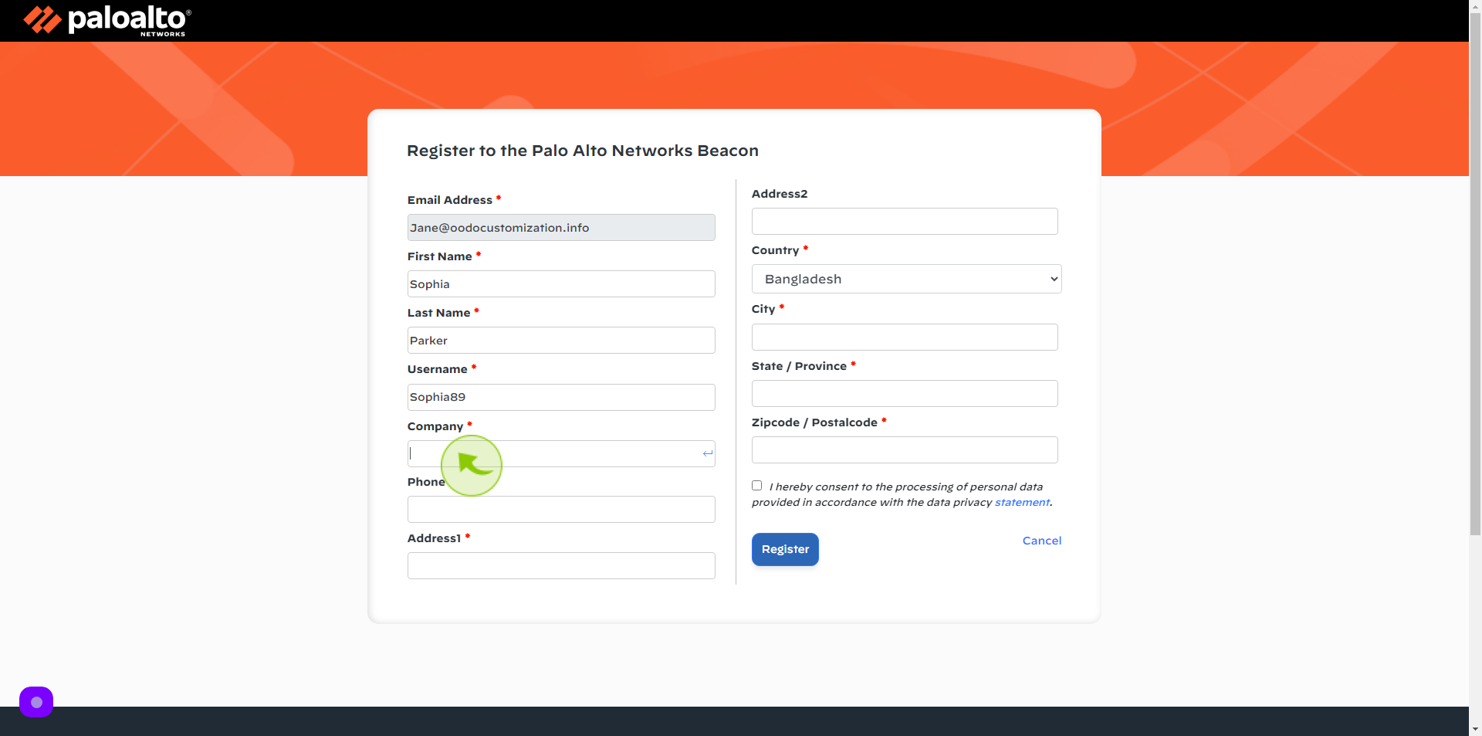Click into the Company input field
This screenshot has height=736, width=1482.
tap(561, 453)
